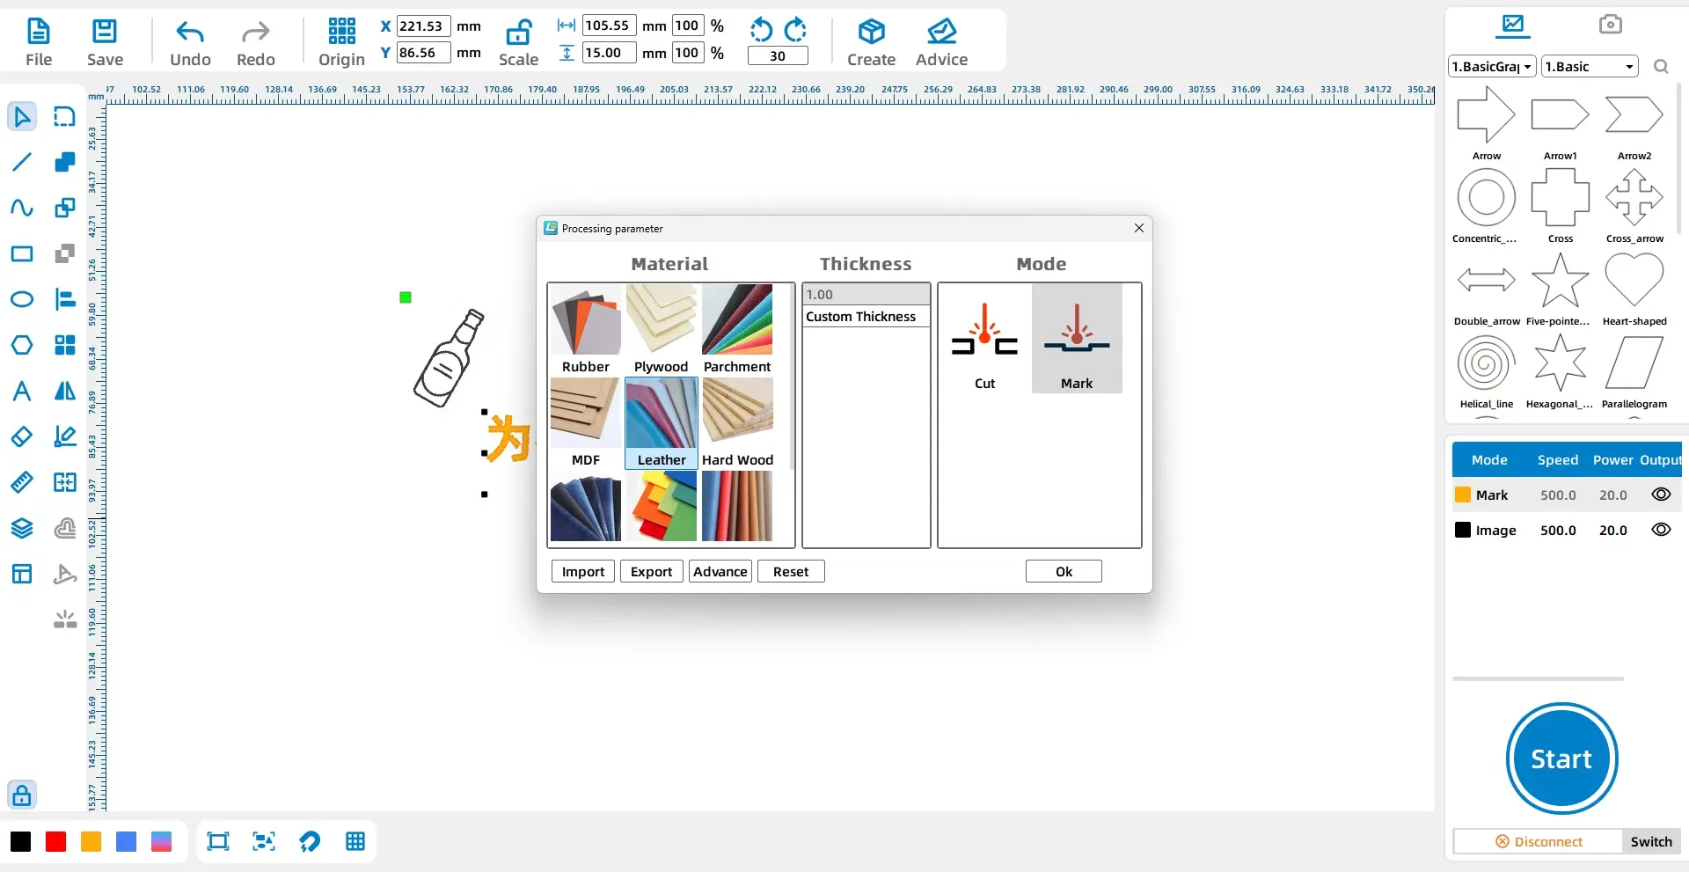Image resolution: width=1689 pixels, height=872 pixels.
Task: Select Leather material
Action: click(662, 422)
